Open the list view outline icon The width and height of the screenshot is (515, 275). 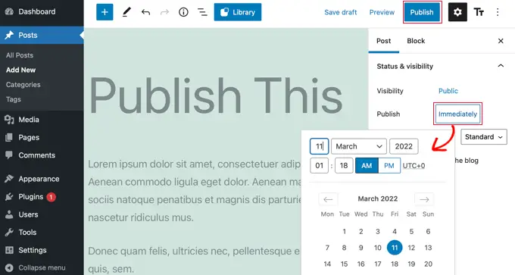tap(202, 12)
